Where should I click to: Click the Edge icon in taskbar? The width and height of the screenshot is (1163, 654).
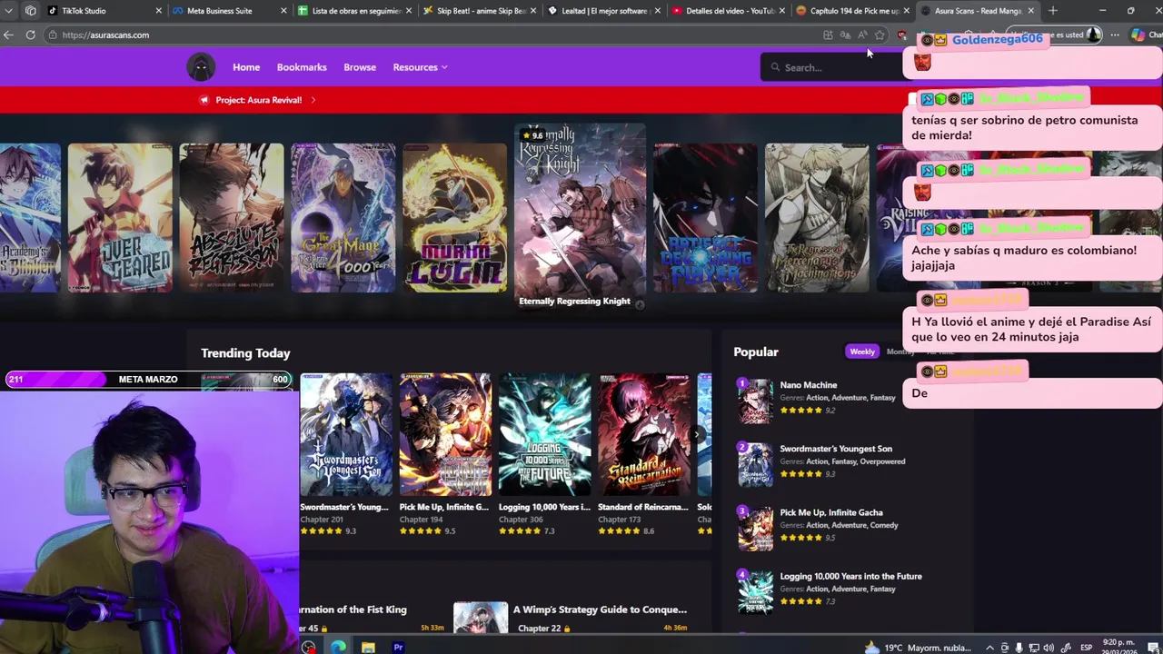coord(338,647)
